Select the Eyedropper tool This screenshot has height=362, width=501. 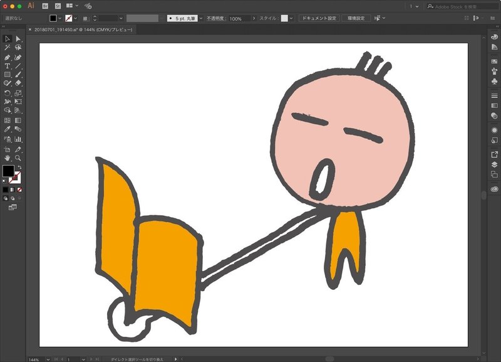[7, 129]
